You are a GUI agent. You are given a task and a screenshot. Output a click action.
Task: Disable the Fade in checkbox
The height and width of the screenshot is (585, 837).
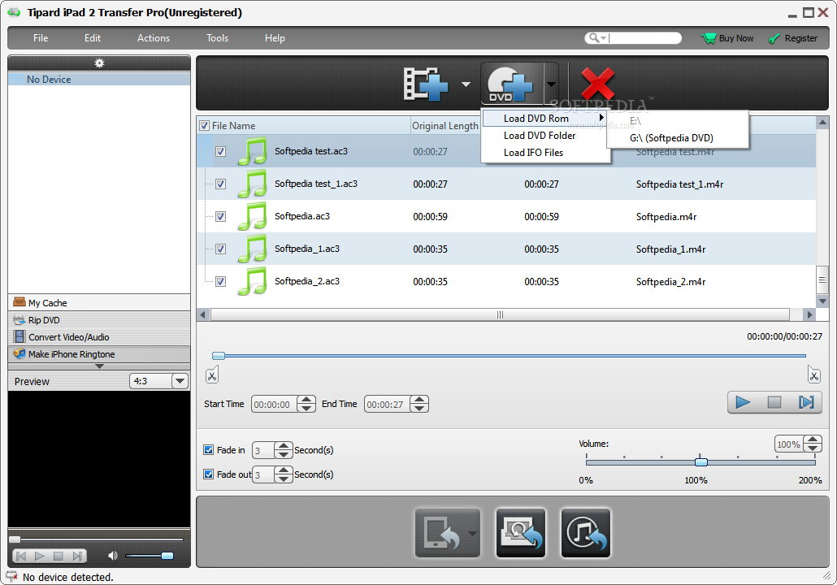click(x=209, y=450)
